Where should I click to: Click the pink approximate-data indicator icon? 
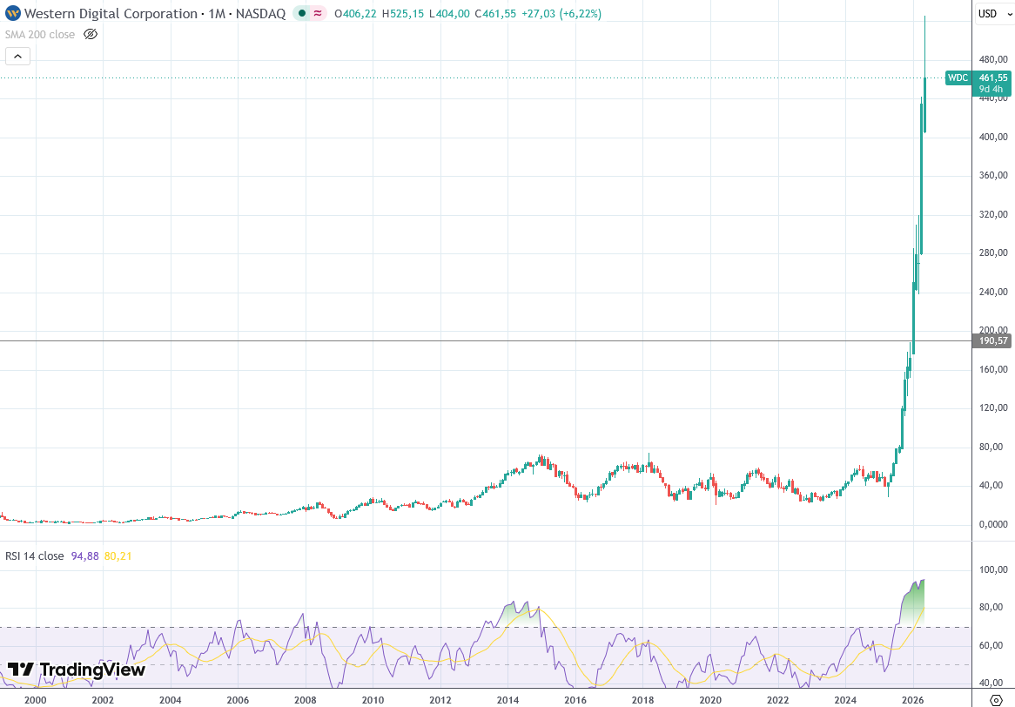[x=318, y=14]
